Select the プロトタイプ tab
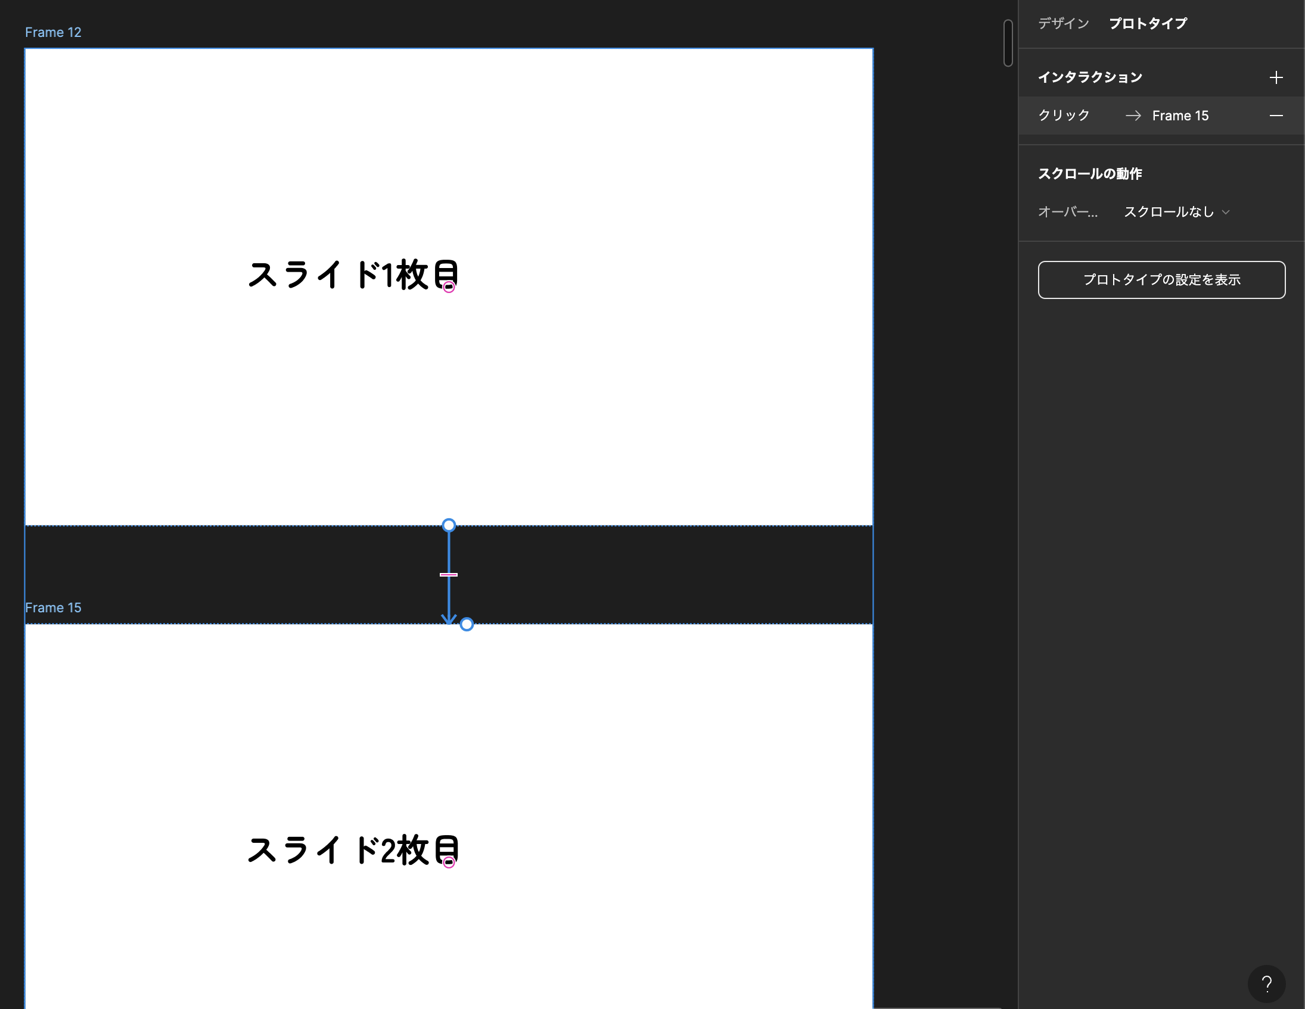The image size is (1305, 1009). coord(1148,23)
